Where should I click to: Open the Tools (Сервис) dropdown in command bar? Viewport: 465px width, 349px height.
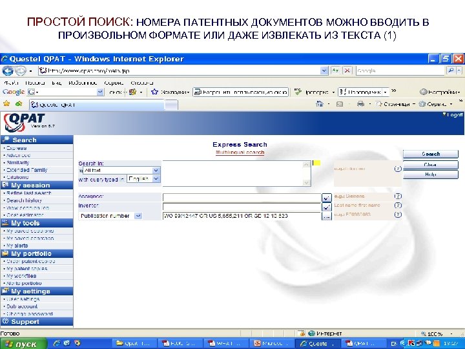click(x=435, y=104)
